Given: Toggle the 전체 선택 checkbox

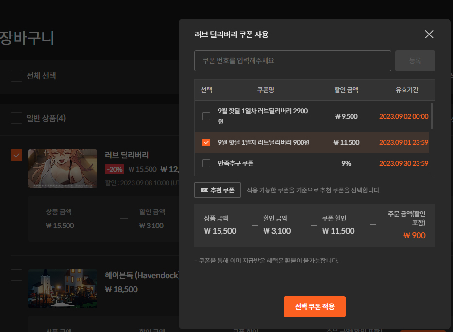Looking at the screenshot, I should (x=17, y=76).
